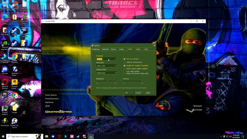Click the Servers link above Steam logo
Screen dimensions: 247x139
pos(198,106)
